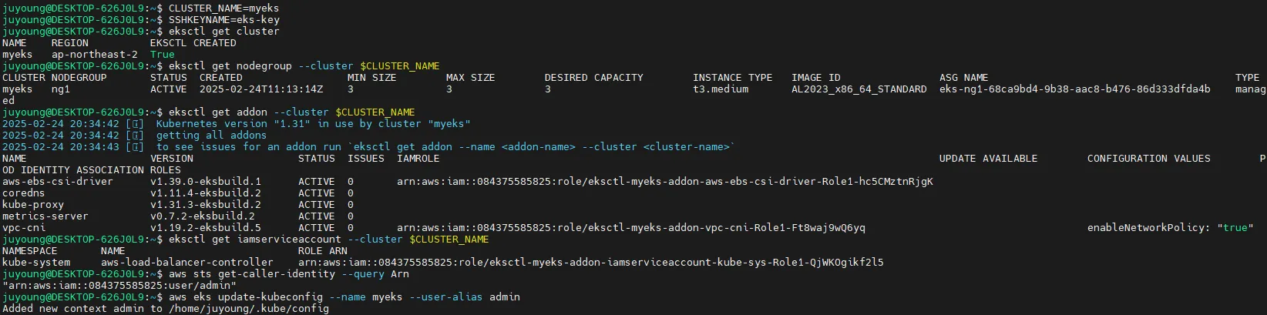Click the "ROLE ARN" column header
Viewport: 1267px width, 315px height.
[x=323, y=251]
